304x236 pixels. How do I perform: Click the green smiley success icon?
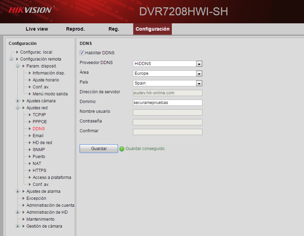pos(122,149)
